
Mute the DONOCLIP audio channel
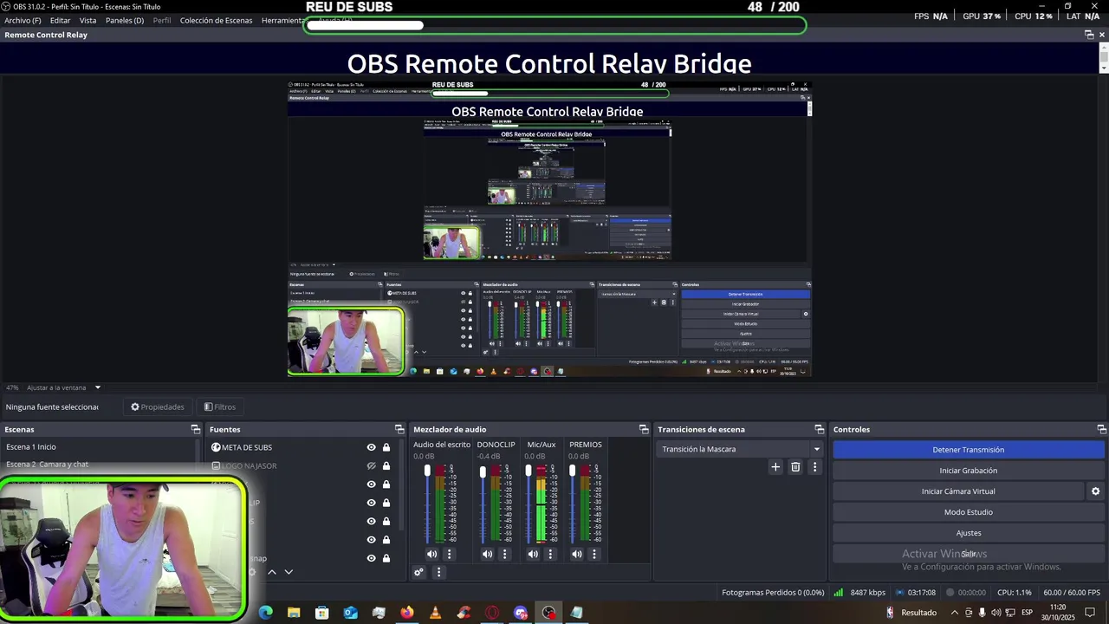[x=487, y=554]
